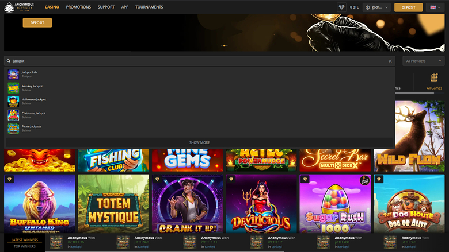Image resolution: width=449 pixels, height=252 pixels.
Task: Select Jackpot Lab game icon
Action: coord(13,74)
